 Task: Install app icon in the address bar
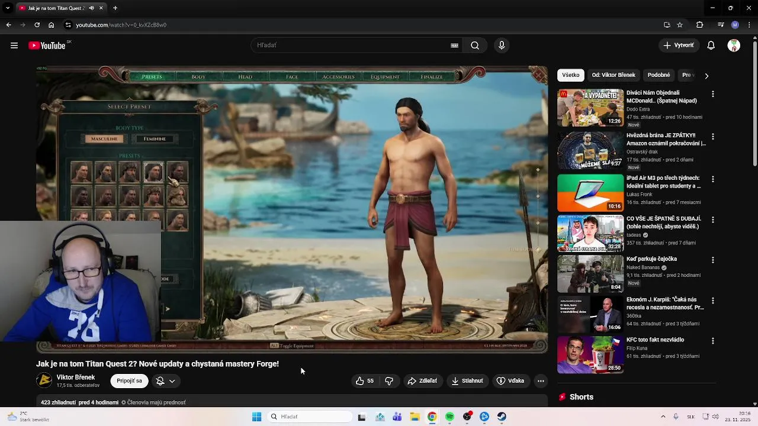pos(667,25)
